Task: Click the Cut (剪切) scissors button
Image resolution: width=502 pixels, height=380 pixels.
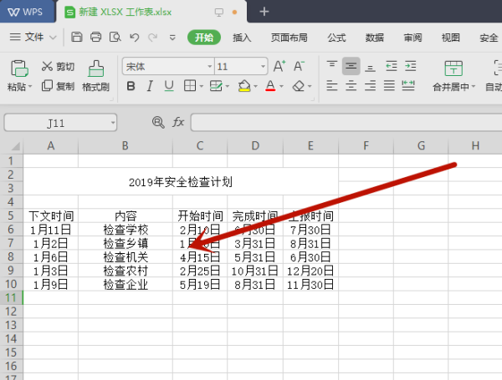Action: pyautogui.click(x=57, y=66)
